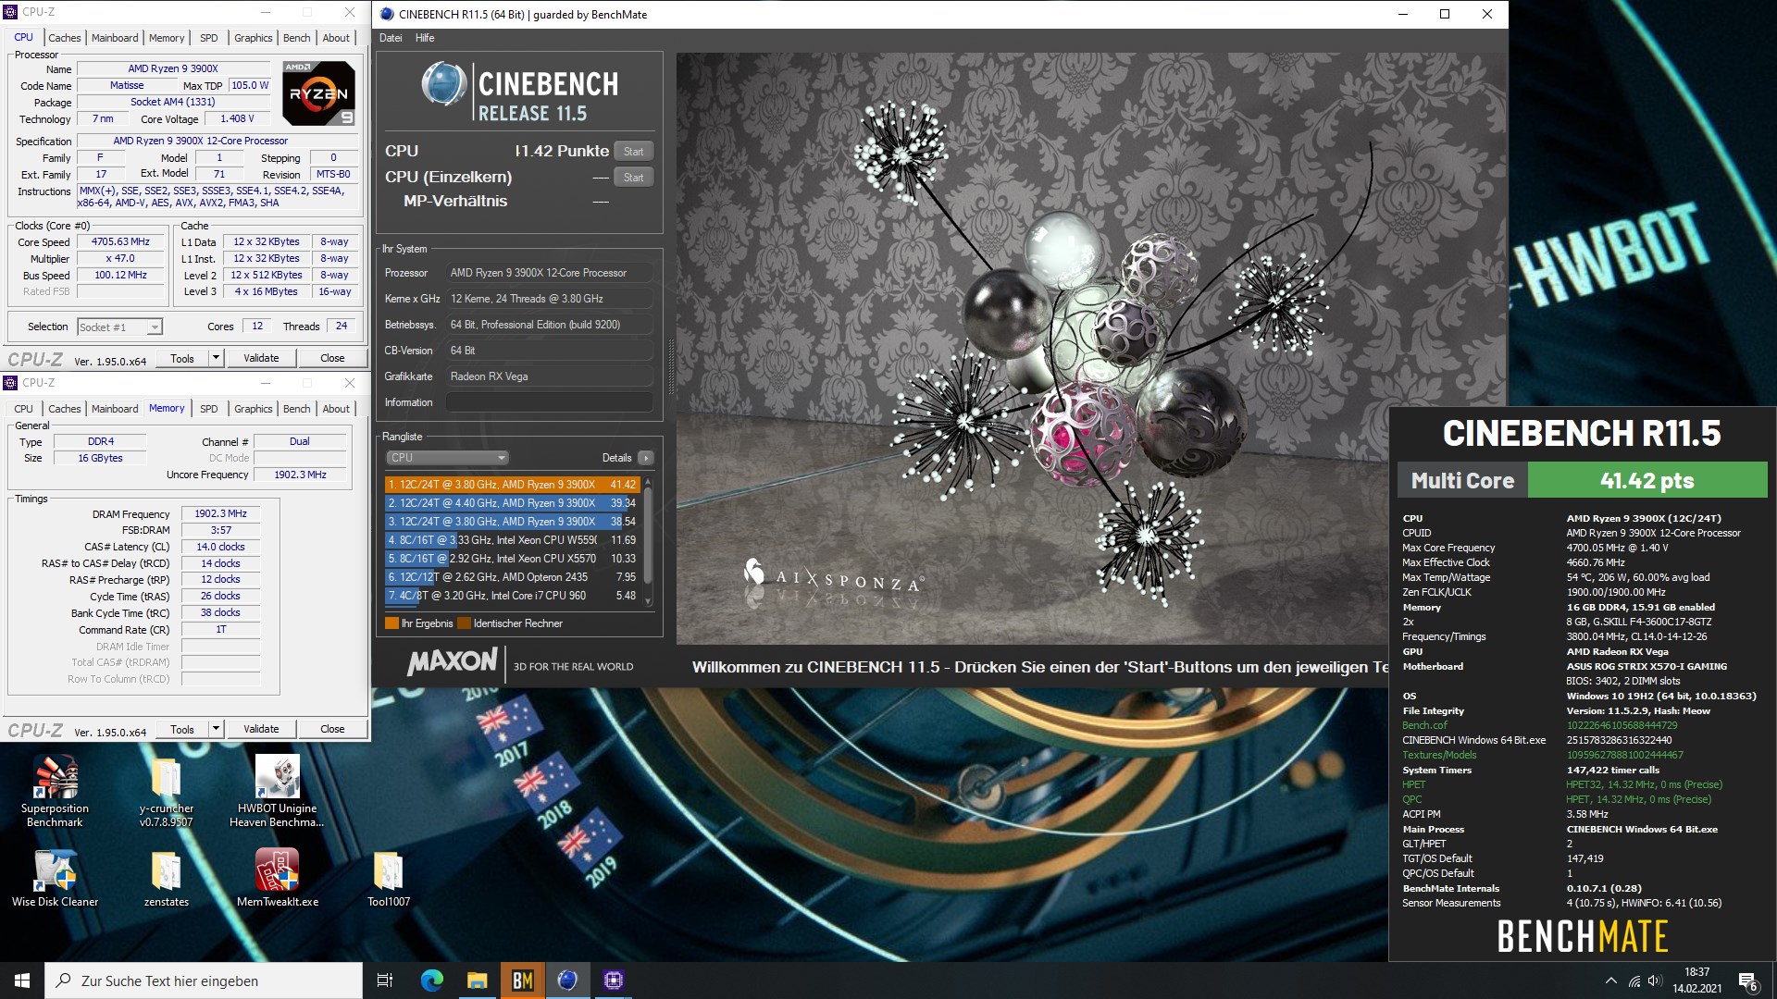Viewport: 1777px width, 999px height.
Task: Switch to Mainboard tab in upper CPU-Z
Action: pos(115,38)
